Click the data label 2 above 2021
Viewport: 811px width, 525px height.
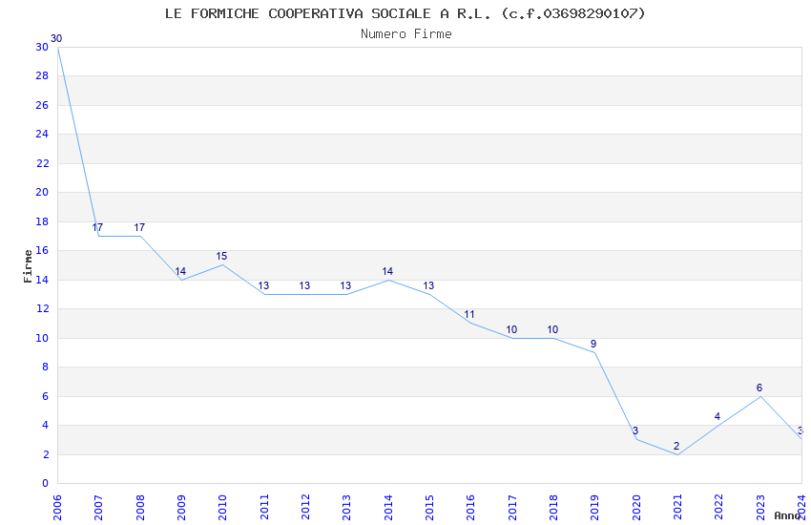[x=676, y=446]
